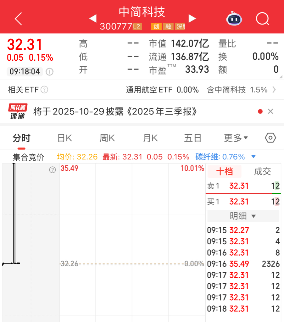
Task: Tap the timestamp 09:18:04 pill
Action: coord(25,72)
